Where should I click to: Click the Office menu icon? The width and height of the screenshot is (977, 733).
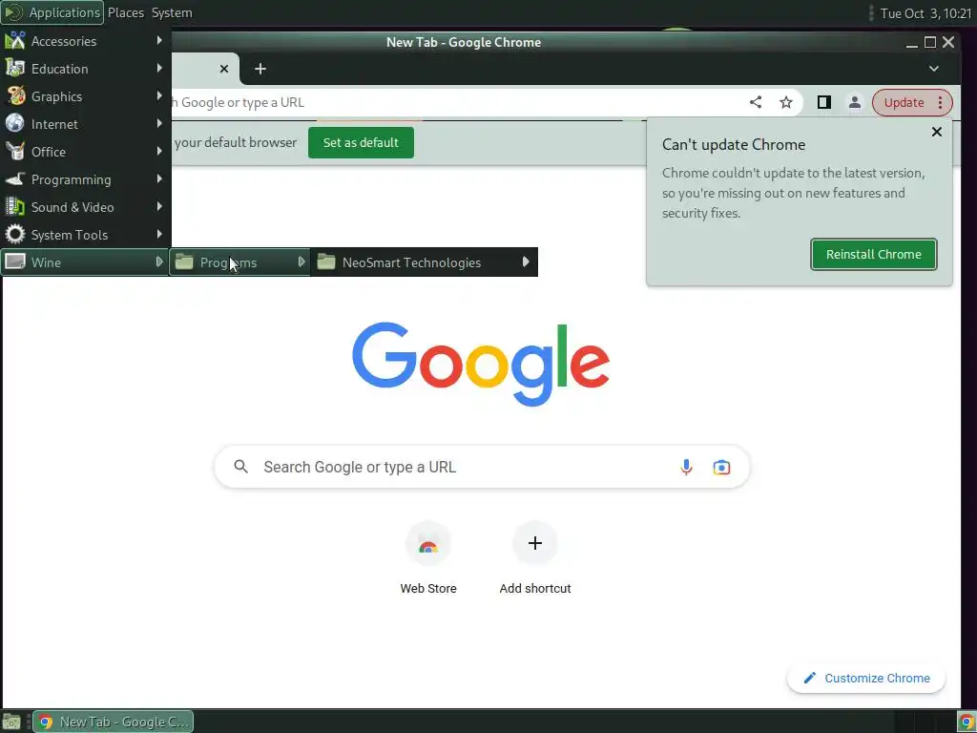click(15, 151)
